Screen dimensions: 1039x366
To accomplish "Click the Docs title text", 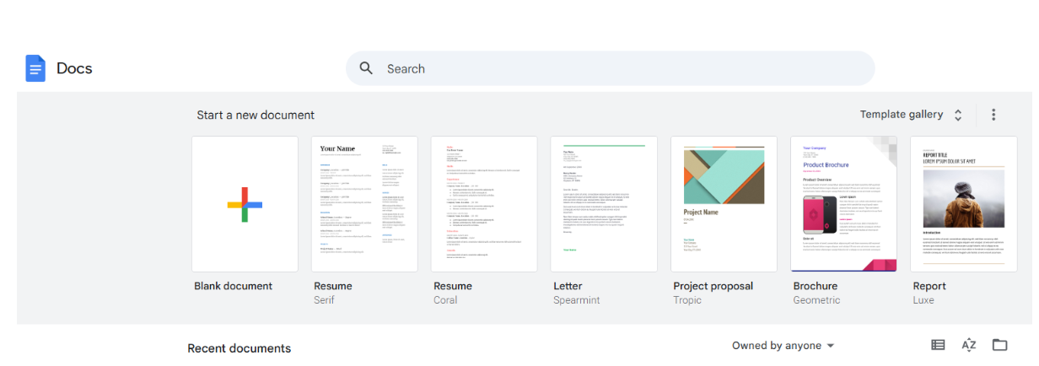I will [x=74, y=68].
